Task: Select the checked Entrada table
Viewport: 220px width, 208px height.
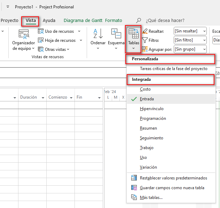Action: (147, 99)
